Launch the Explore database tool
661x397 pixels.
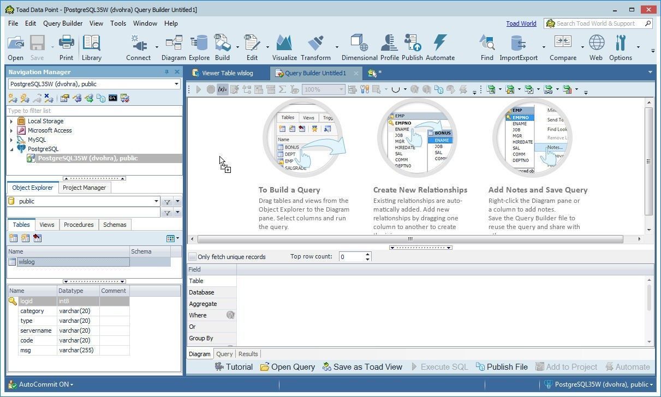coord(199,47)
